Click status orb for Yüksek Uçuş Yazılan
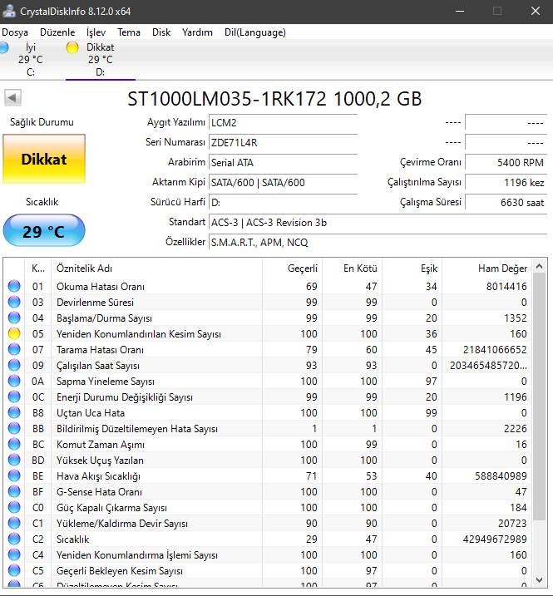The width and height of the screenshot is (553, 596). (14, 460)
